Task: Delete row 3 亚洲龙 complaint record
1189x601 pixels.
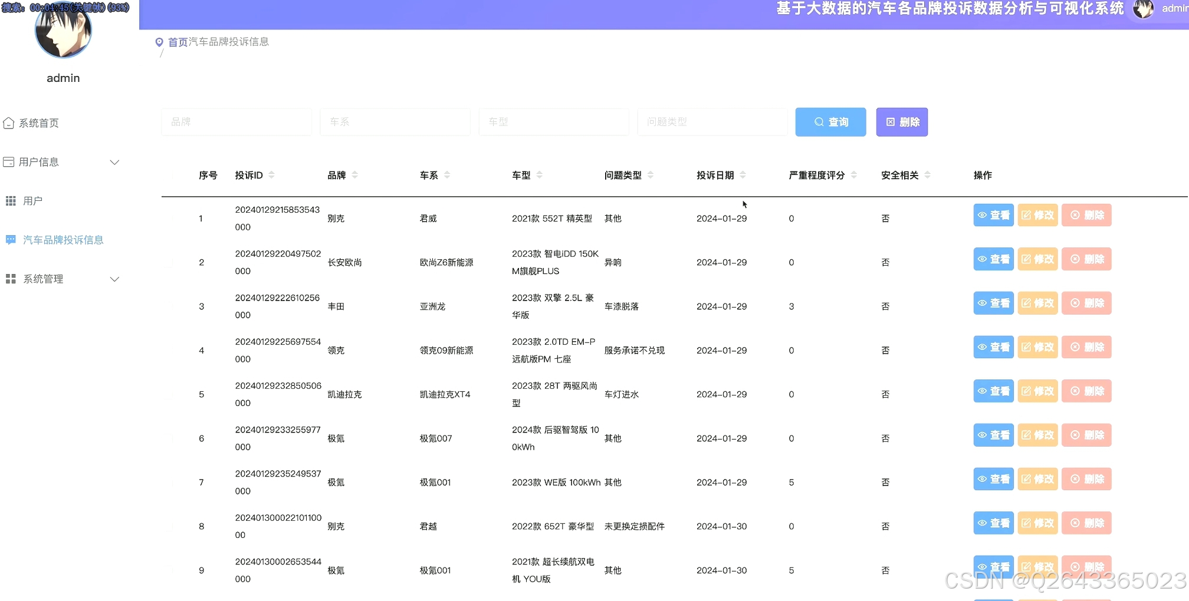Action: [1086, 303]
